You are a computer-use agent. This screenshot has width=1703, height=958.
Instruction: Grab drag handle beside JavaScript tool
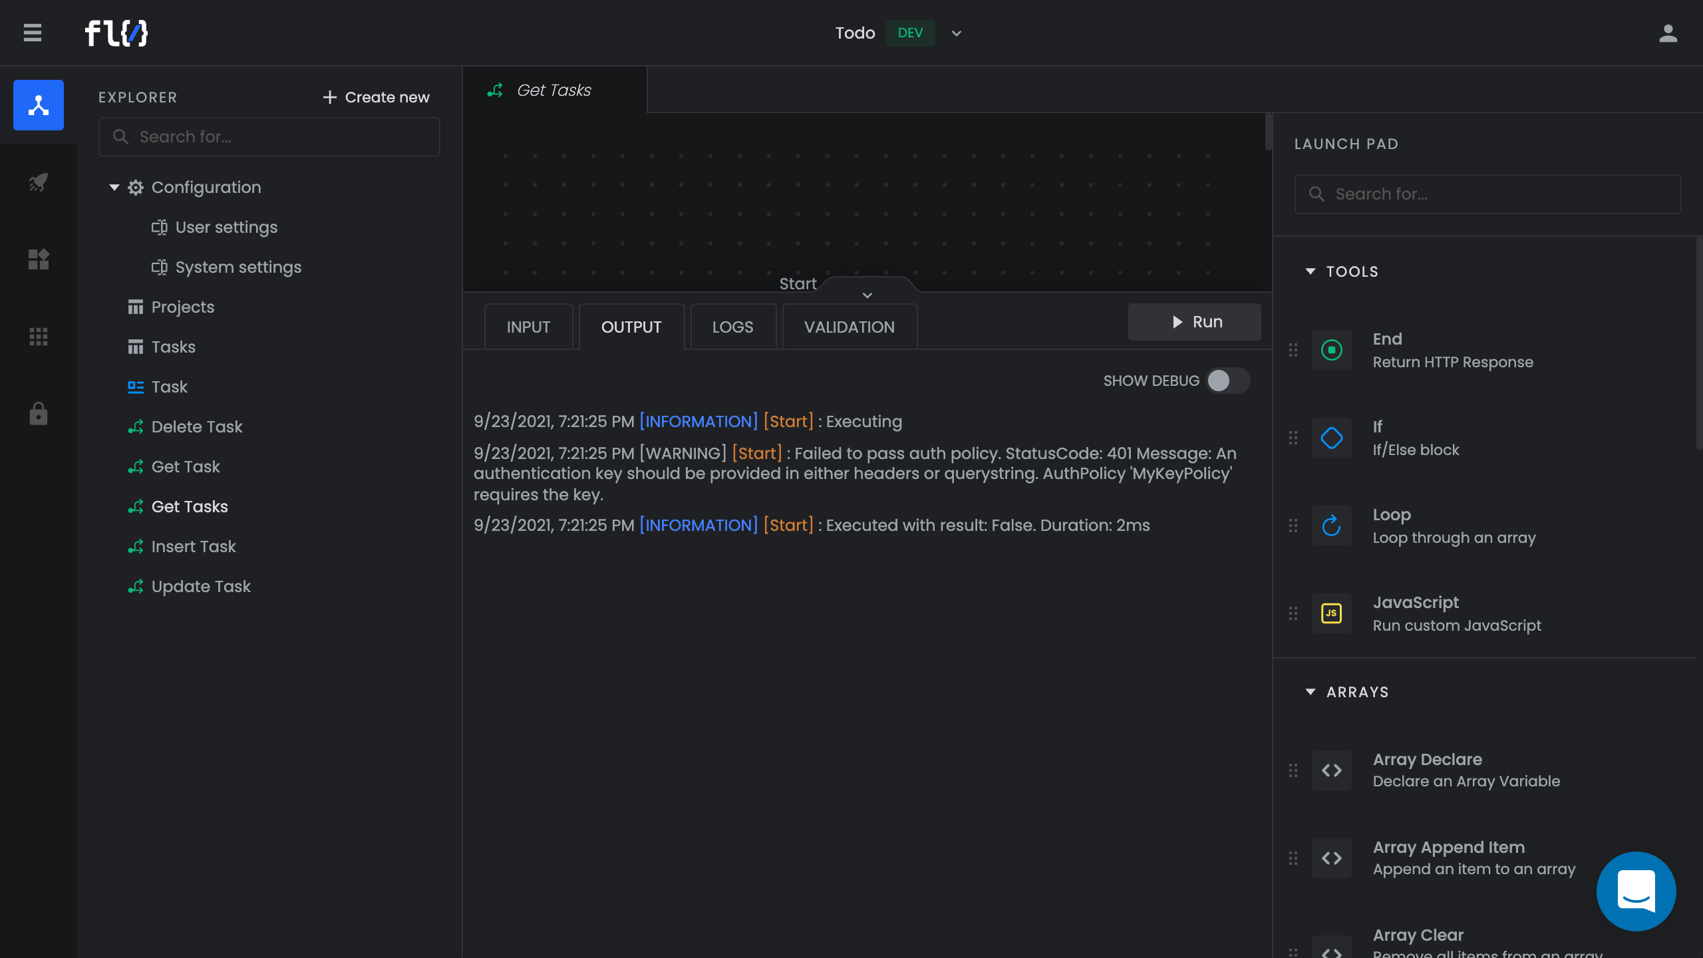pos(1293,613)
